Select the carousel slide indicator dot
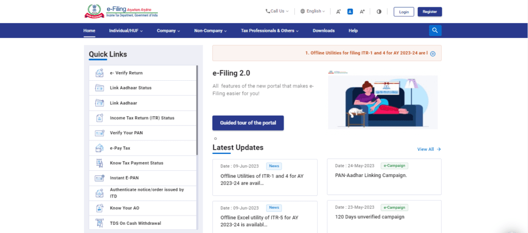The image size is (528, 233). point(216,139)
